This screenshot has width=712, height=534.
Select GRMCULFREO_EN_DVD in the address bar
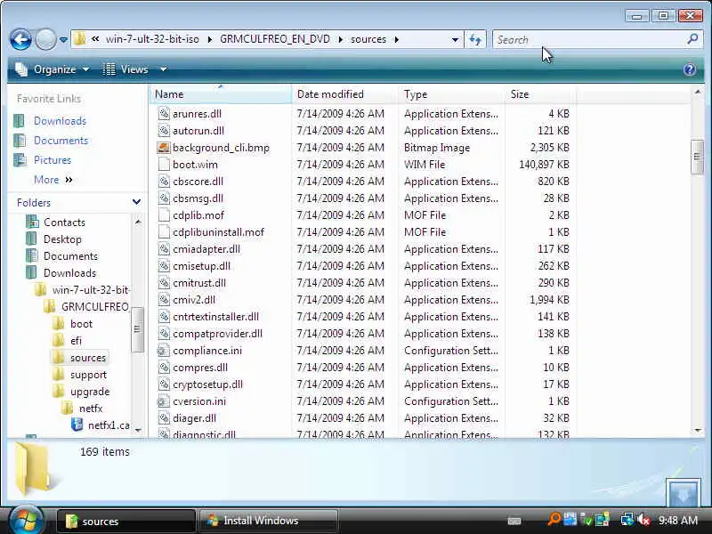(275, 39)
